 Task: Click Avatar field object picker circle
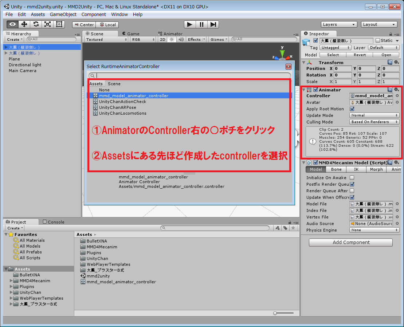(x=397, y=102)
